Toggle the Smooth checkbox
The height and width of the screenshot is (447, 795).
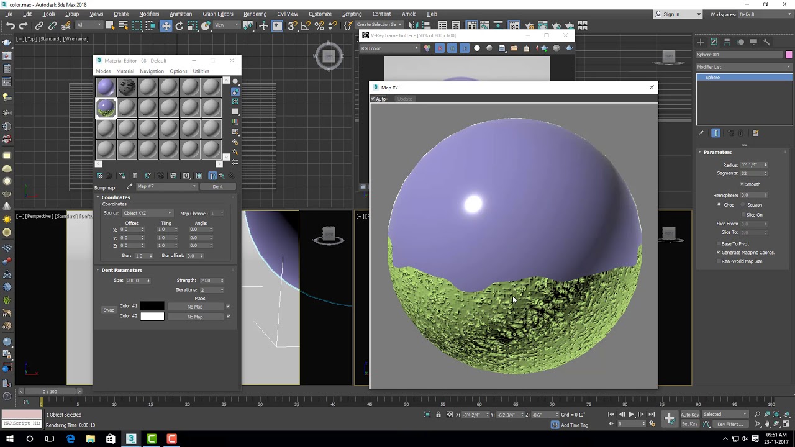coord(742,184)
